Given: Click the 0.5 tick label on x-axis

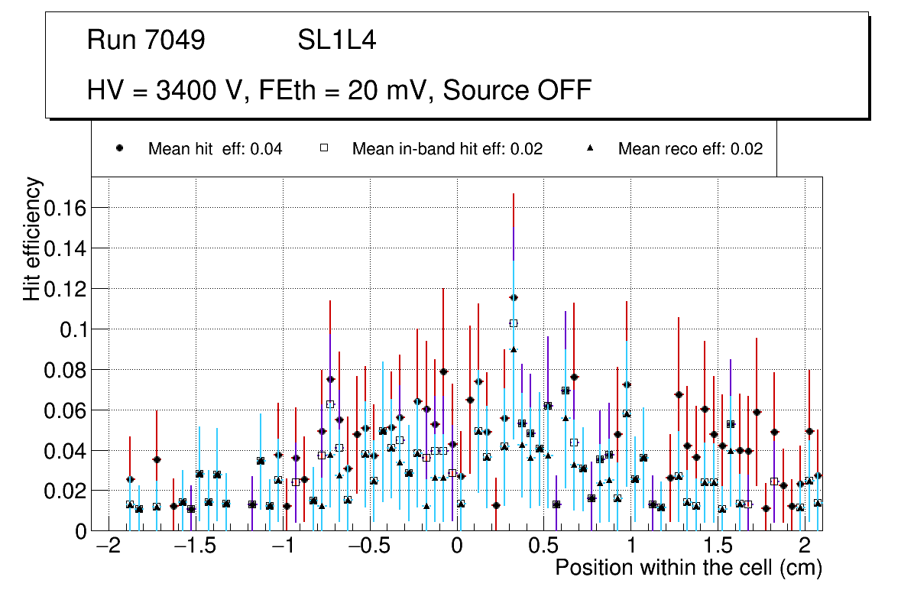Looking at the screenshot, I should [543, 546].
